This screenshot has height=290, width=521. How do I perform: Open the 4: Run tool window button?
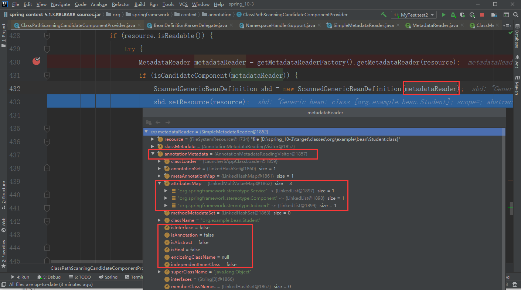pyautogui.click(x=20, y=277)
